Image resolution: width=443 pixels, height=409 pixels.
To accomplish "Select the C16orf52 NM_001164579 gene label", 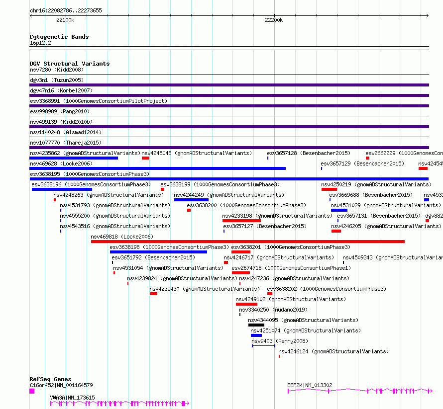I will click(61, 385).
